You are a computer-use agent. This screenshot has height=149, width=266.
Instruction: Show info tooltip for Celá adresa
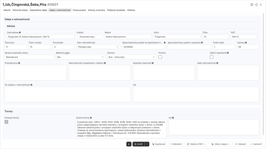(x=20, y=33)
